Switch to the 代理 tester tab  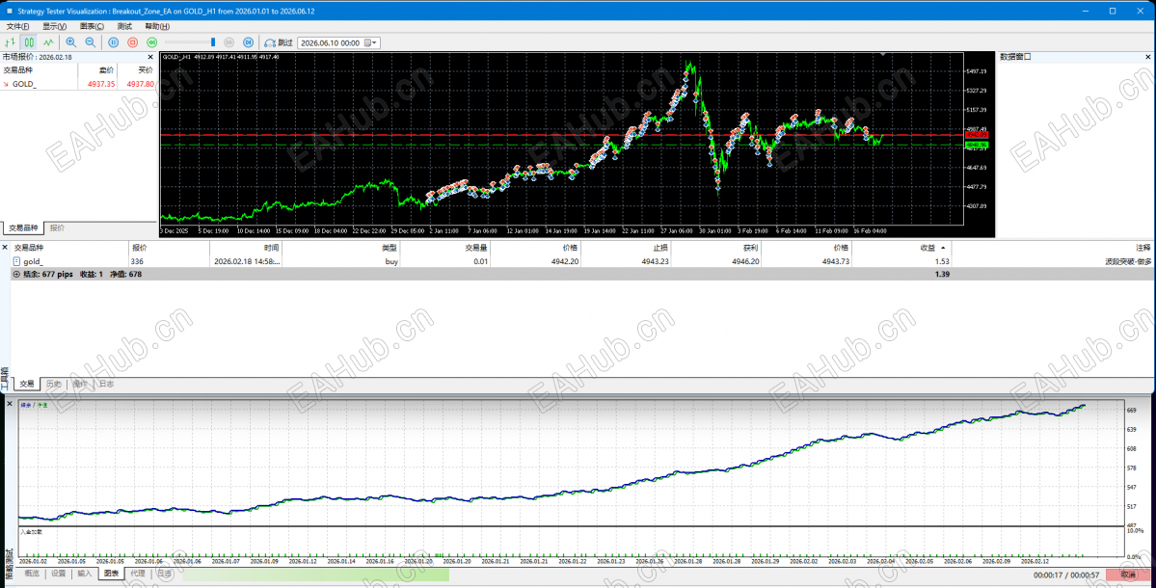[x=138, y=574]
